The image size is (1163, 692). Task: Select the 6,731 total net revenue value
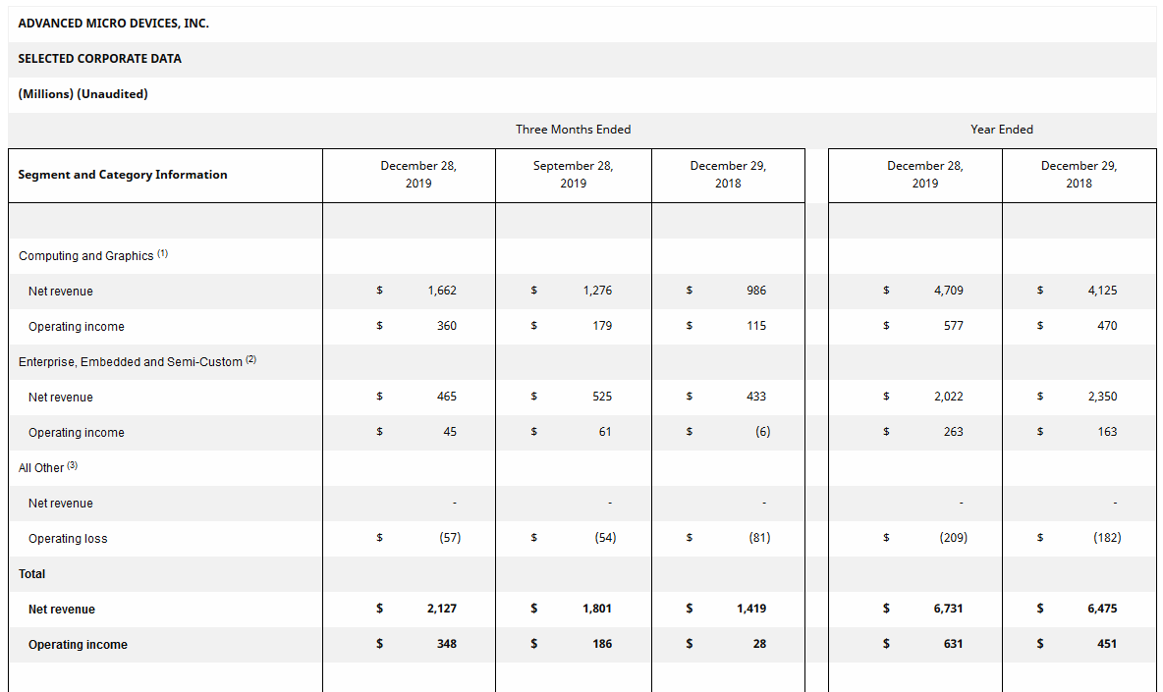[949, 609]
